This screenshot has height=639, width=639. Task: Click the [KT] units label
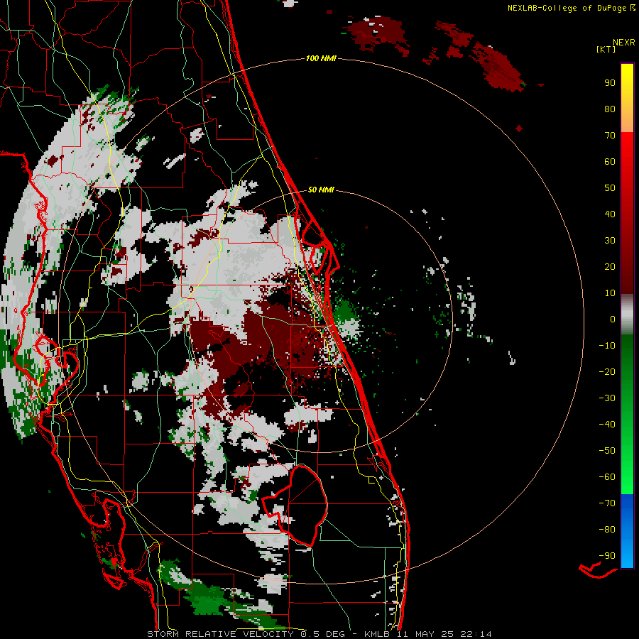(x=606, y=49)
